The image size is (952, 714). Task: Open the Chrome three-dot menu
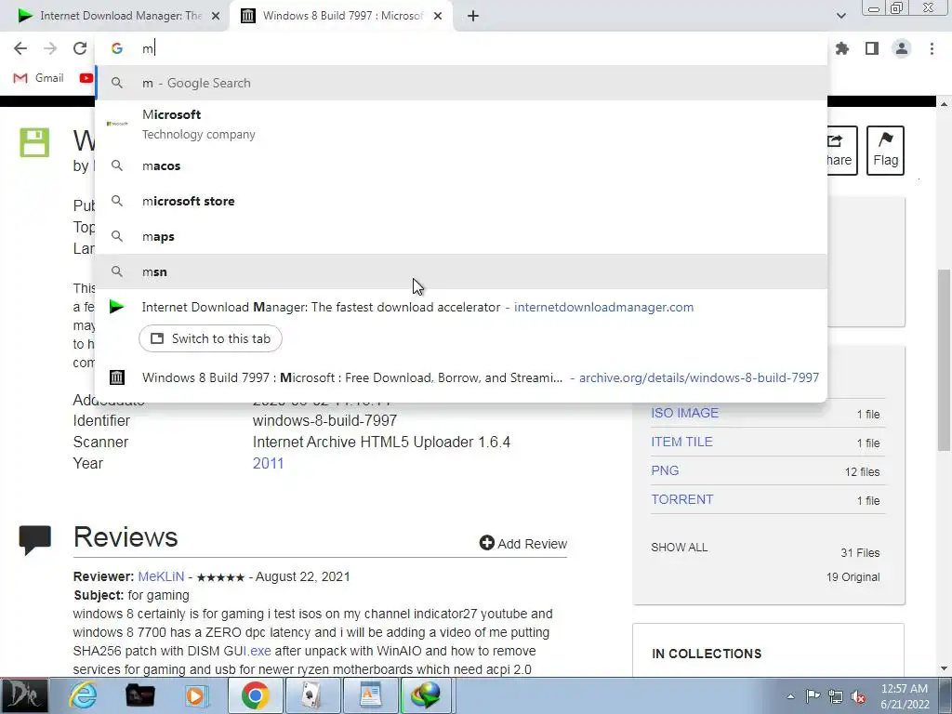932,48
